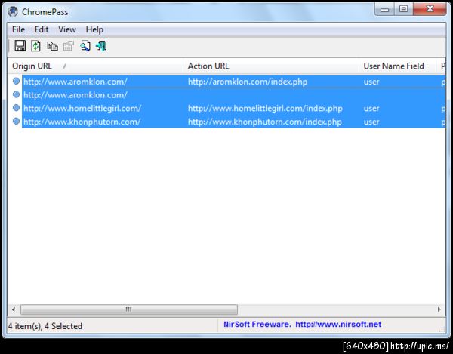Click the Refresh toolbar icon
453x354 pixels.
(x=35, y=46)
